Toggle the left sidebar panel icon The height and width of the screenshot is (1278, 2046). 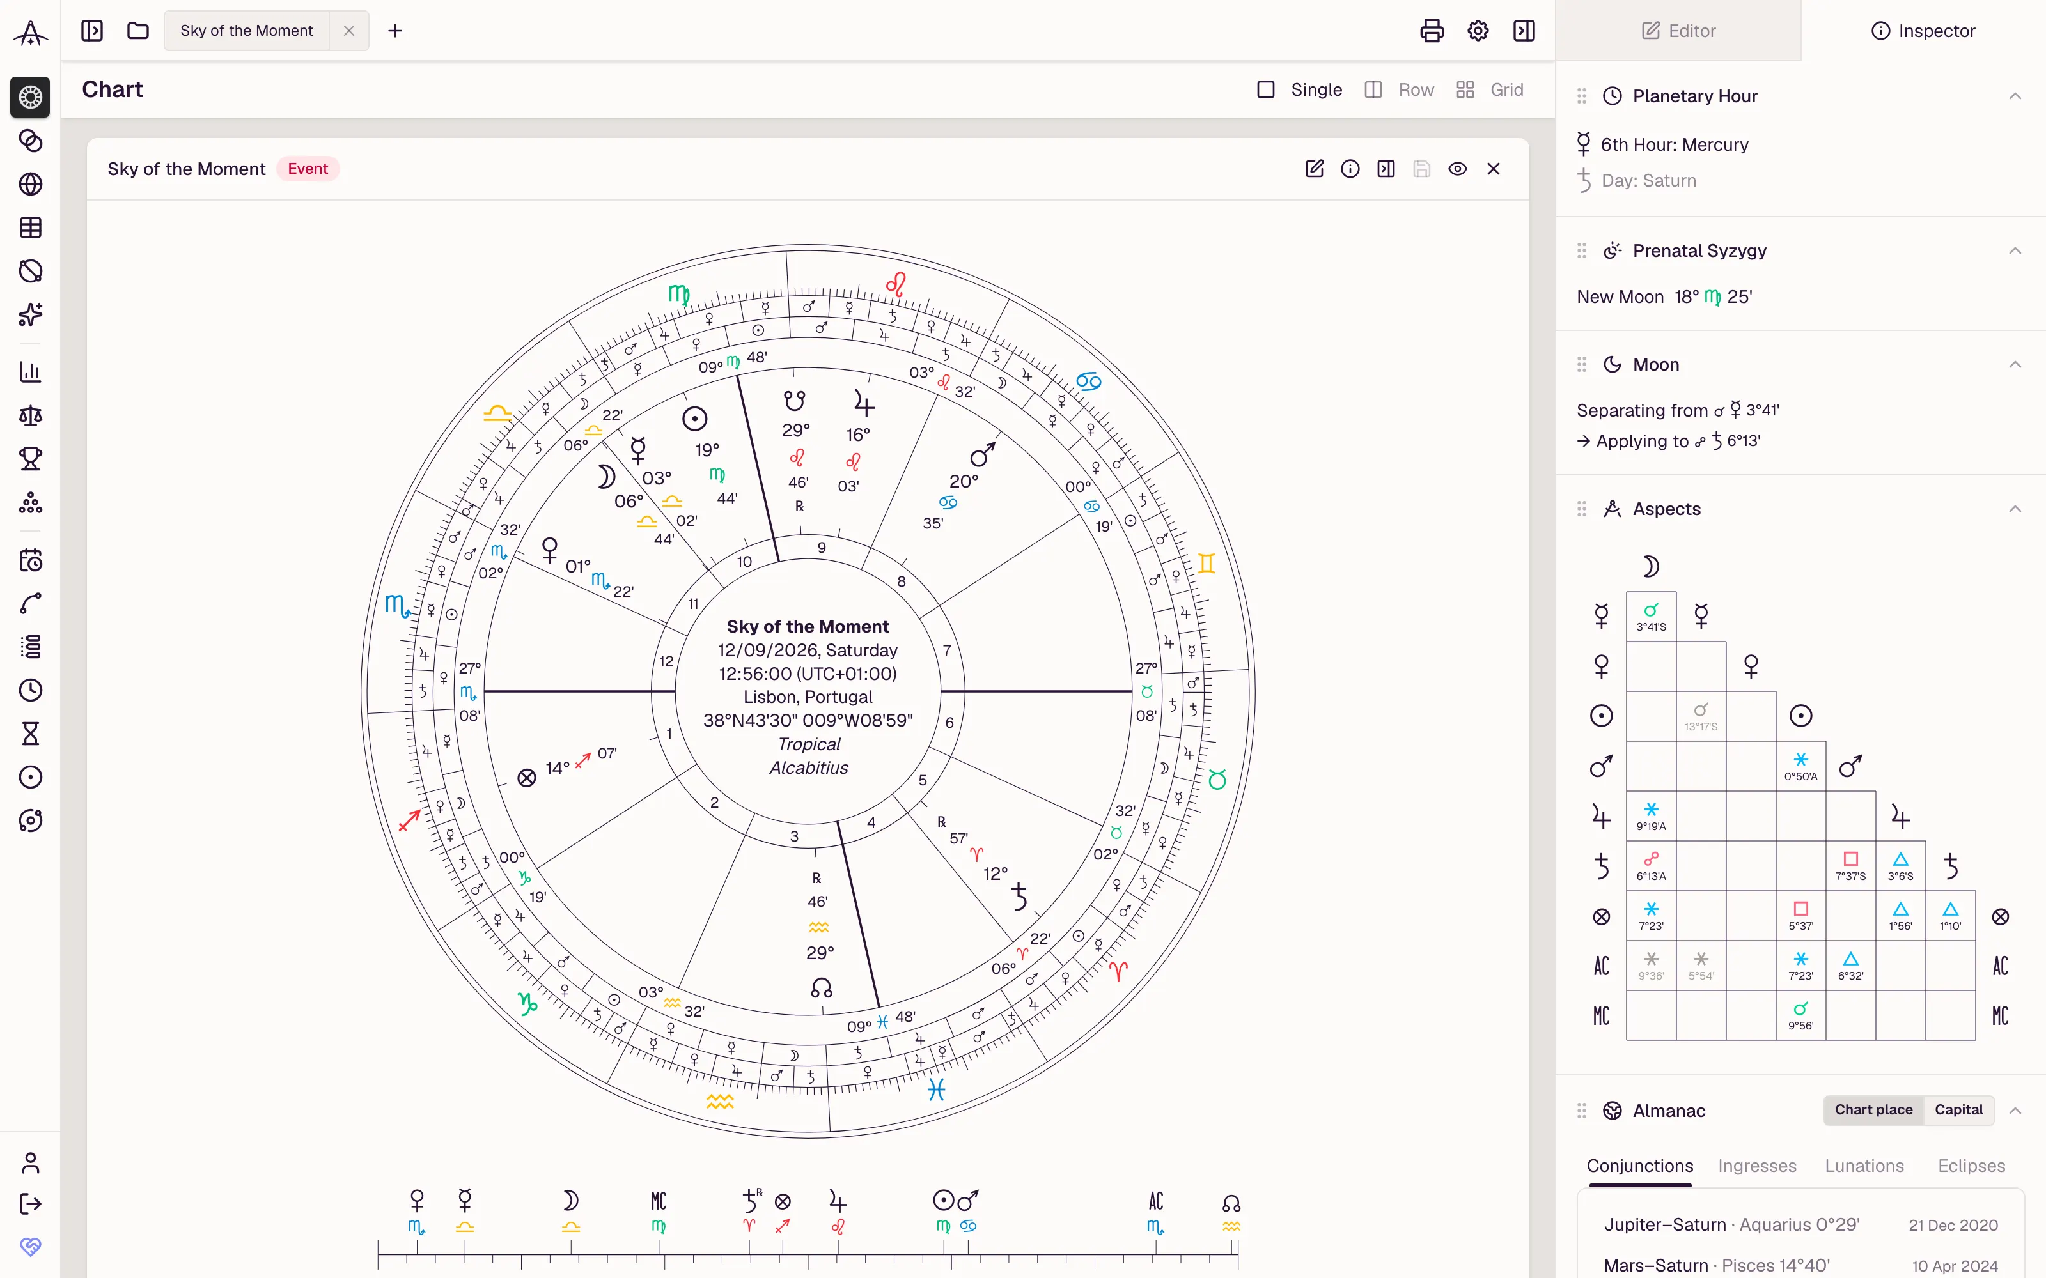92,31
